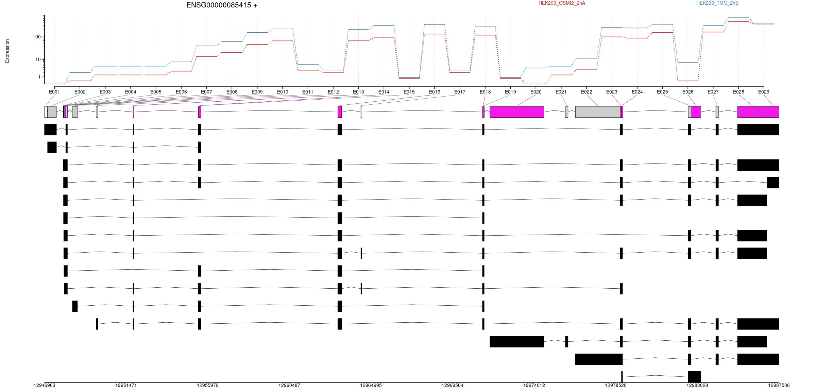Select the HEK293_TMG_2hB legend label

point(717,3)
